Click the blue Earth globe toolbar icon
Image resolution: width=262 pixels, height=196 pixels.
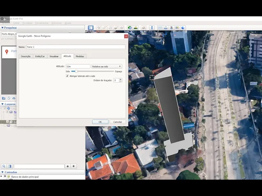pyautogui.click(x=183, y=28)
